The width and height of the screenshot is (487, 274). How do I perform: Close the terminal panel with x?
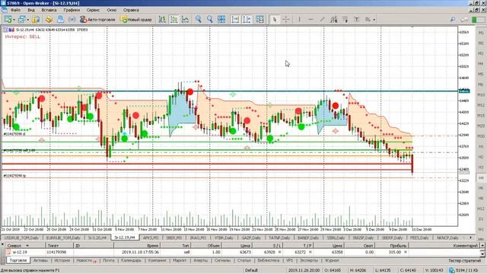2,244
